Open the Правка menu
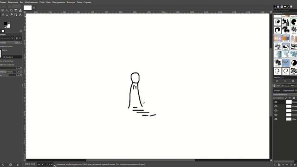This screenshot has height=167, width=297. coord(3,2)
